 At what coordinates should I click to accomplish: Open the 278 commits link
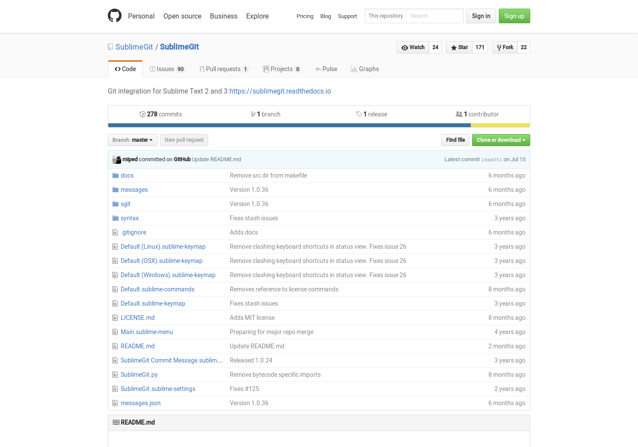point(161,114)
